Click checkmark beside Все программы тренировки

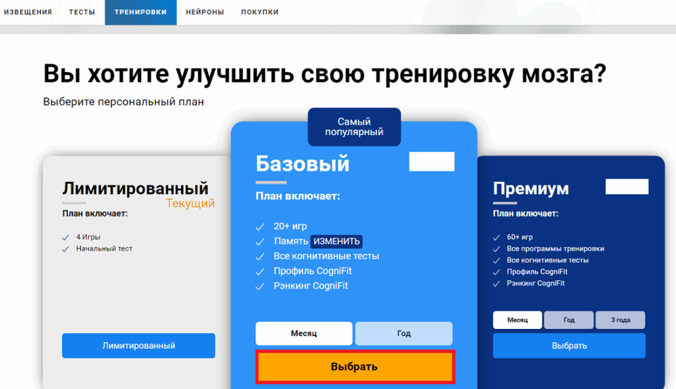tap(496, 249)
